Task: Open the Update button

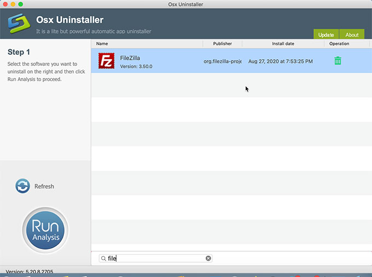Action: click(x=326, y=34)
